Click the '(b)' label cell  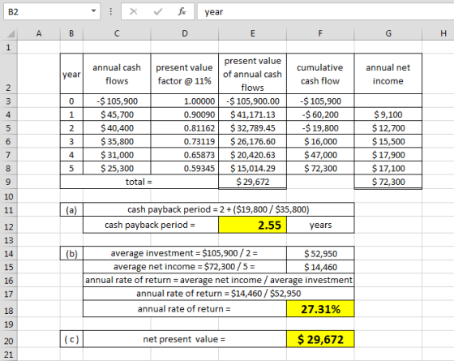71,253
